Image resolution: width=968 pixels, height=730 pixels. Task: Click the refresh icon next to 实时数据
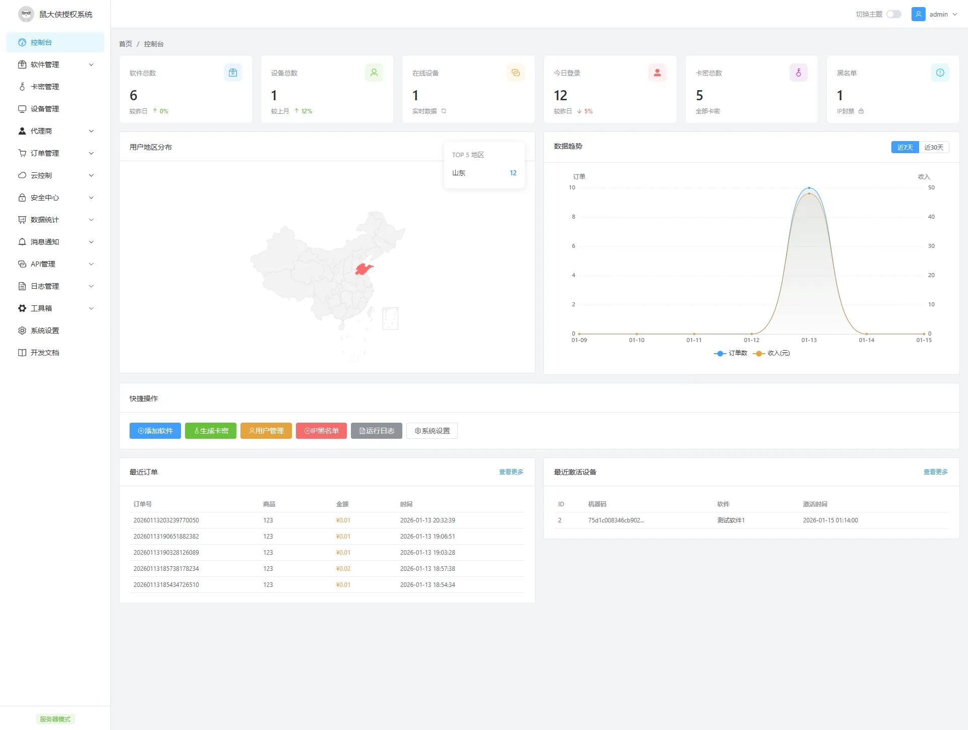coord(444,111)
